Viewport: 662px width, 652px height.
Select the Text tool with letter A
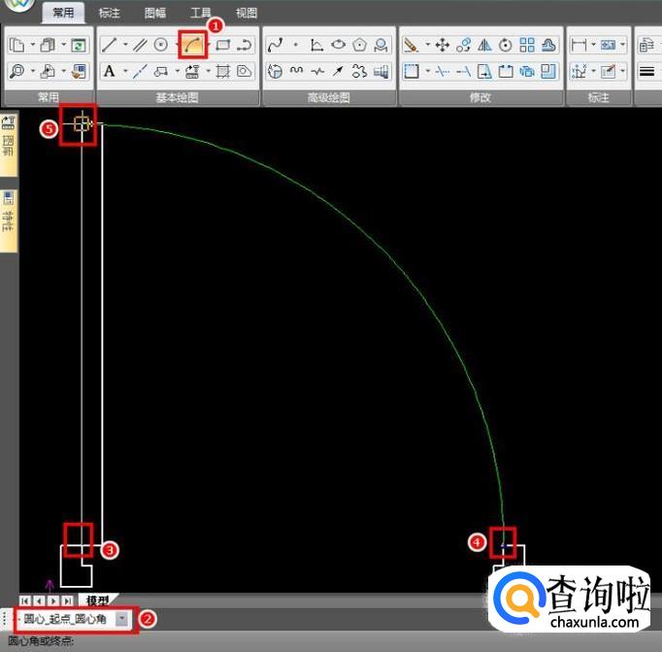click(110, 71)
